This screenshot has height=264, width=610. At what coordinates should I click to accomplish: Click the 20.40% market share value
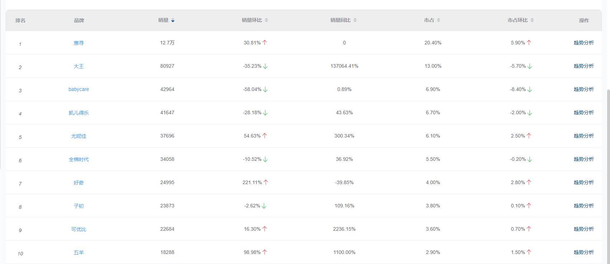(x=433, y=43)
